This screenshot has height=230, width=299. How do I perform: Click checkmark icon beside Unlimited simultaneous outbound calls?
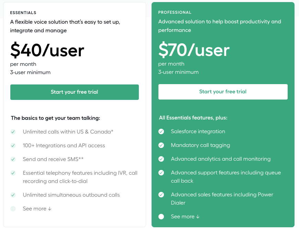(x=13, y=195)
